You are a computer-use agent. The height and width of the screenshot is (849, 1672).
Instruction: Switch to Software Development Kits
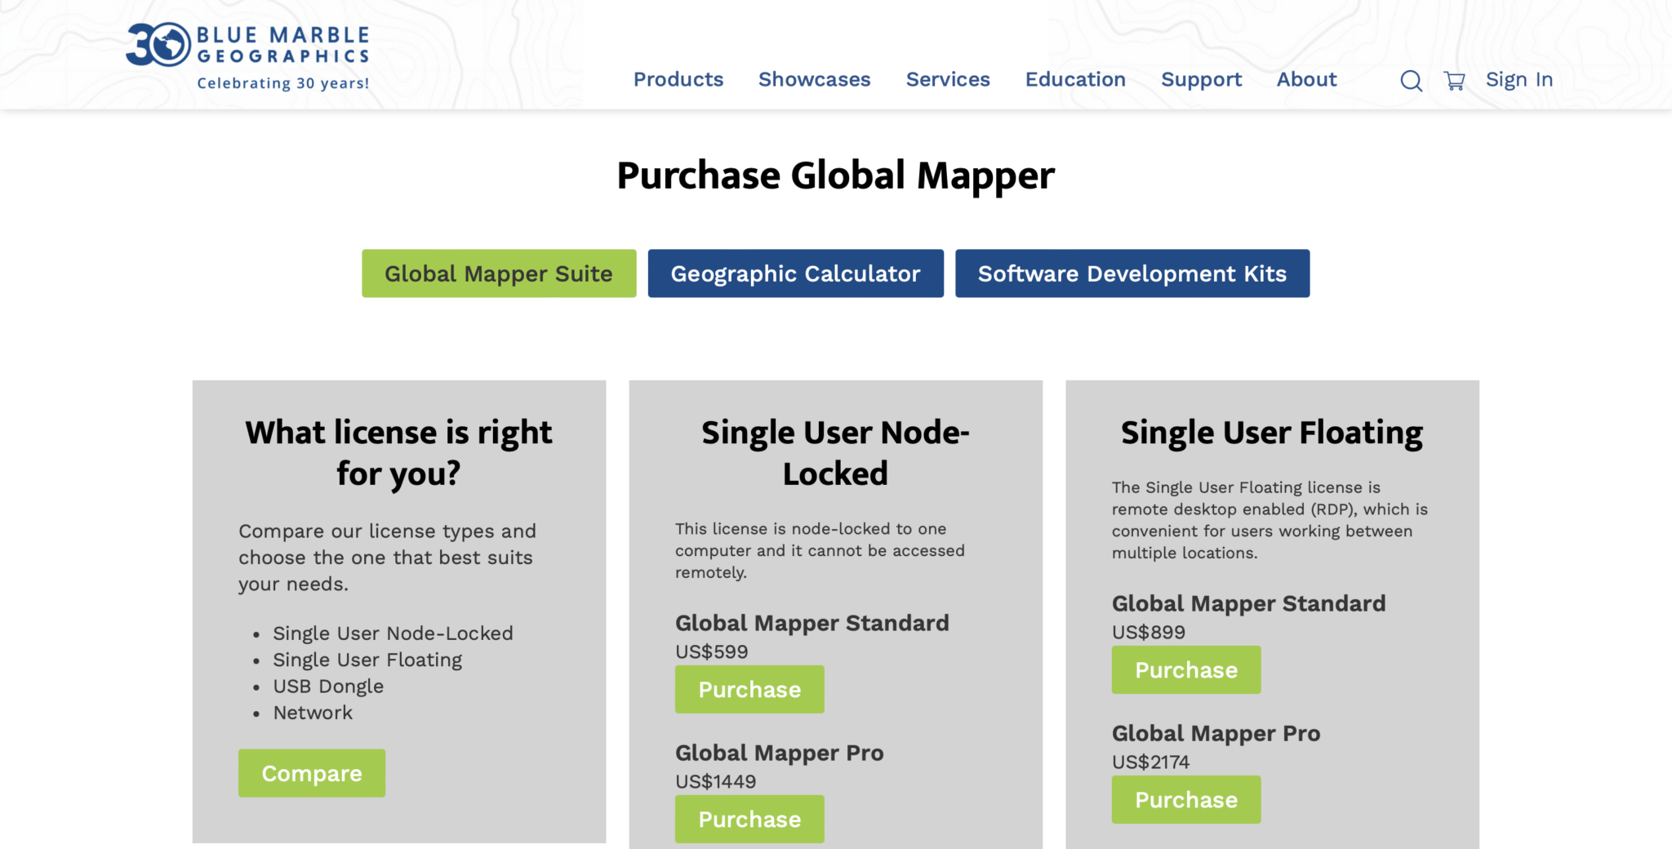(1132, 273)
